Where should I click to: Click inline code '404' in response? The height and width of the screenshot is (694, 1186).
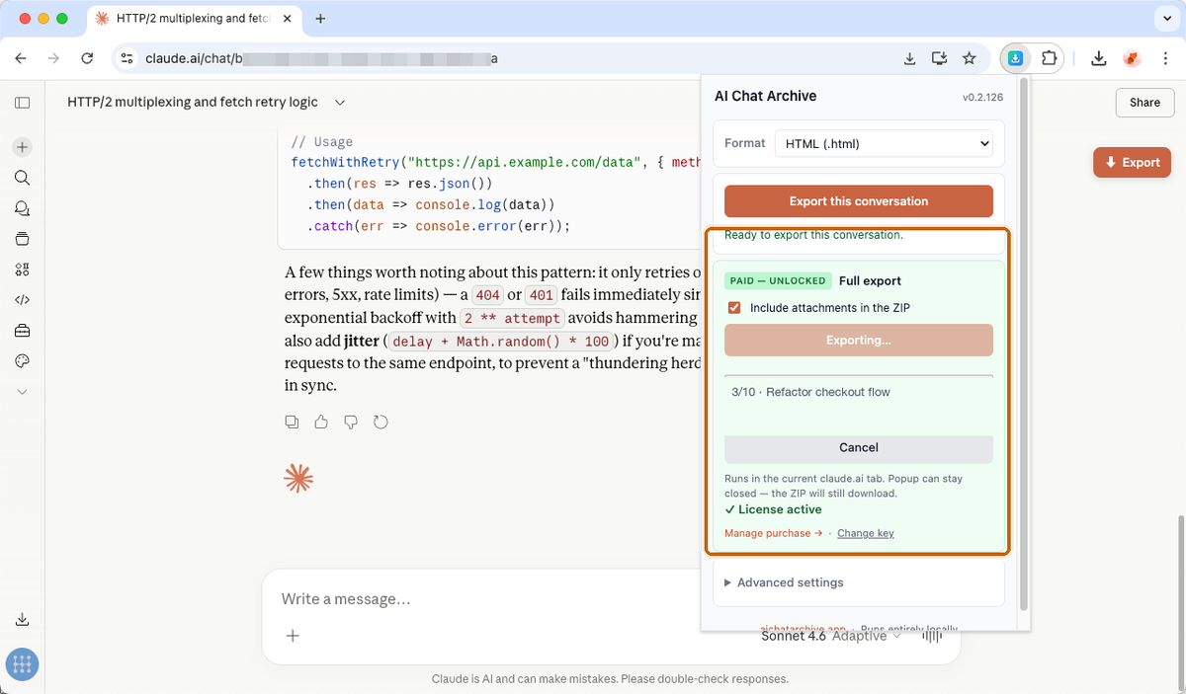487,296
